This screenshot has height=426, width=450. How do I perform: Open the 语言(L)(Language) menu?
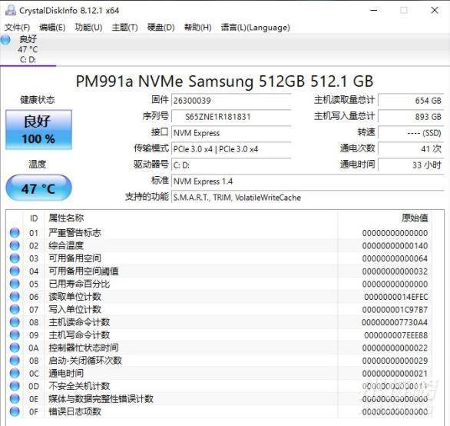coord(256,28)
